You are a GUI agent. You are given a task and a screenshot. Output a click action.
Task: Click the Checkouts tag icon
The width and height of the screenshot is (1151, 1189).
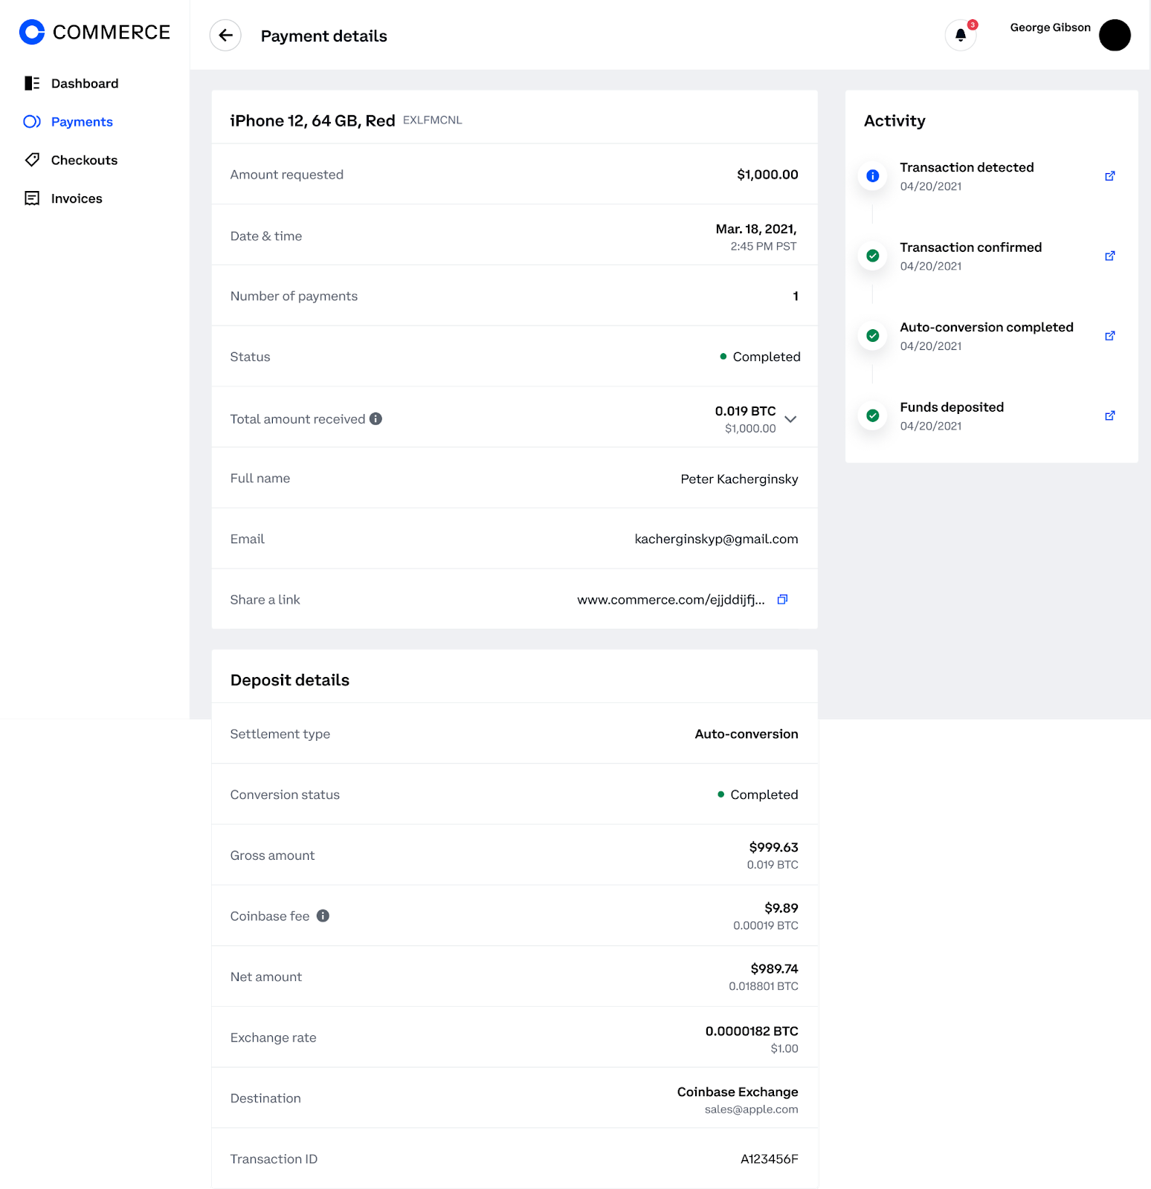click(32, 160)
